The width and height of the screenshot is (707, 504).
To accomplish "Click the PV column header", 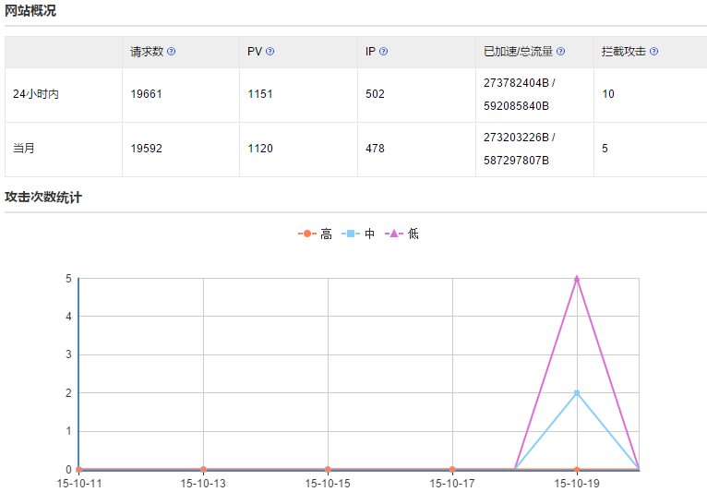I will click(x=255, y=52).
